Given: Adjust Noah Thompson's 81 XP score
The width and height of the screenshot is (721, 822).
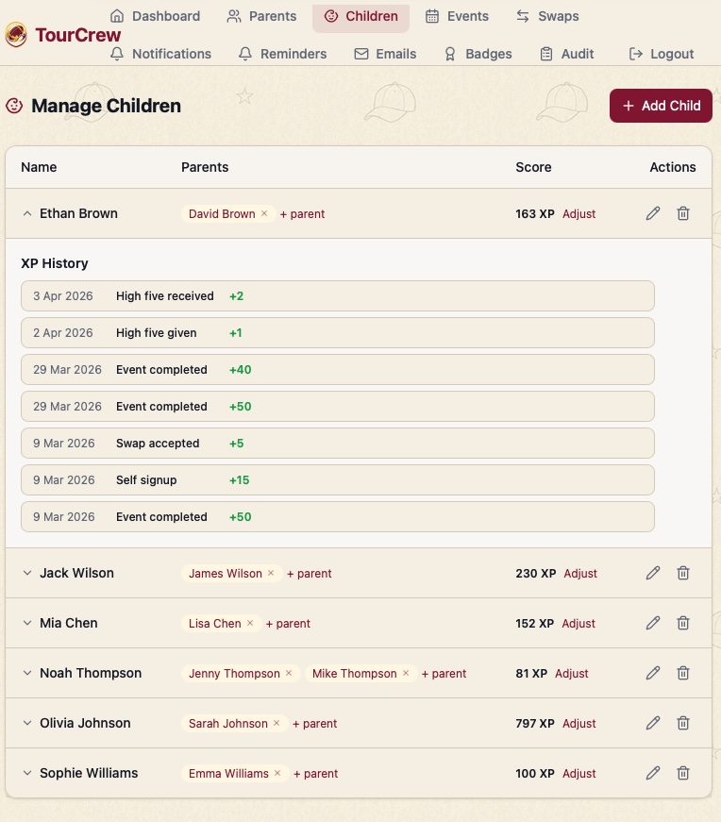Looking at the screenshot, I should click(572, 673).
